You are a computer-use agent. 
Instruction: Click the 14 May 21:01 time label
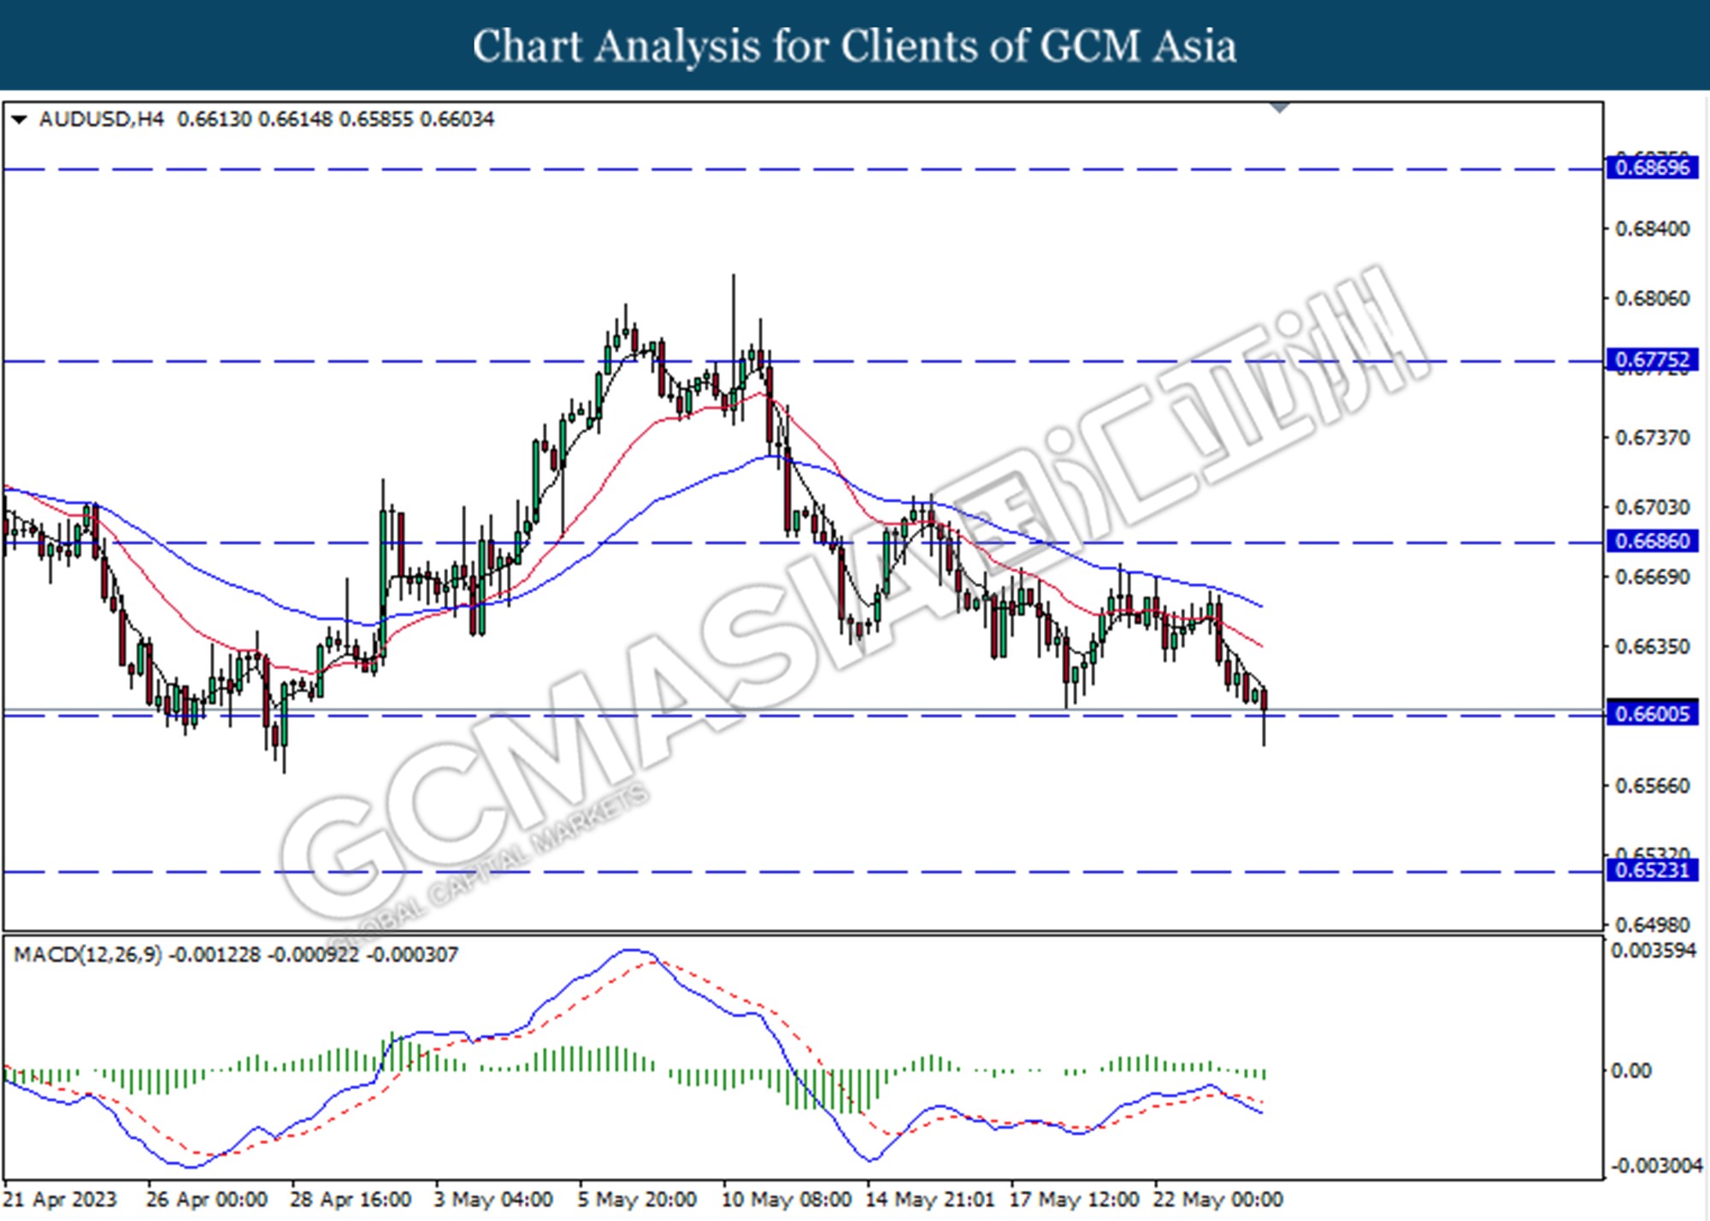[x=930, y=1200]
